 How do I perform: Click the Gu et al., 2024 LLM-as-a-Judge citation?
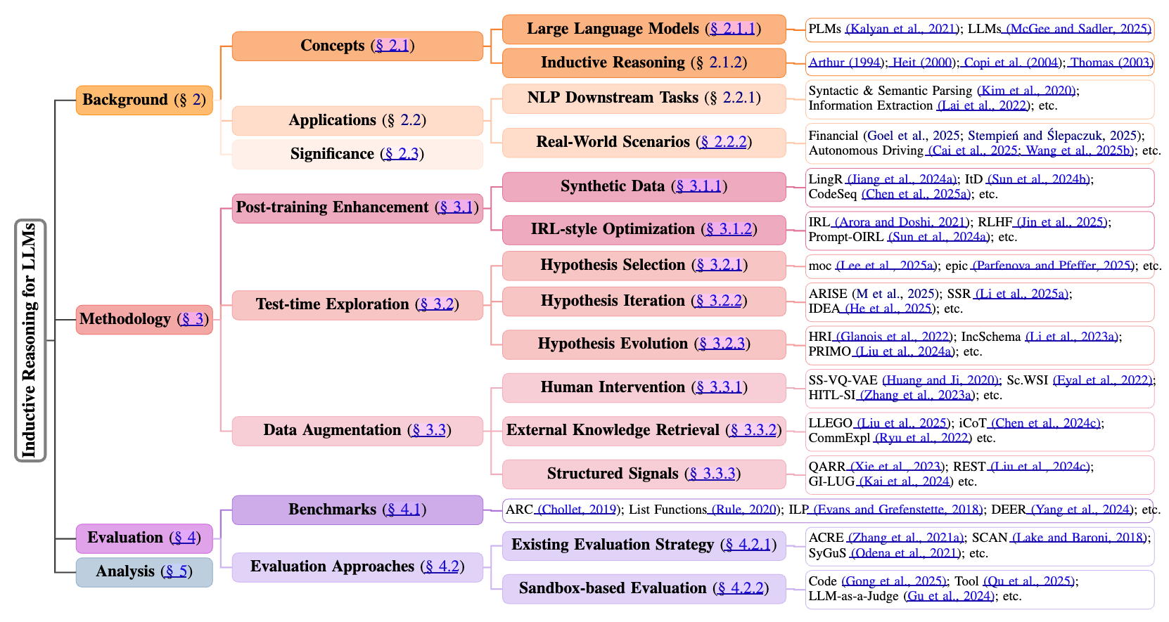pyautogui.click(x=949, y=596)
